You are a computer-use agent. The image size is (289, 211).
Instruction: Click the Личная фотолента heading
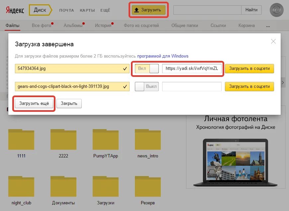point(236,119)
